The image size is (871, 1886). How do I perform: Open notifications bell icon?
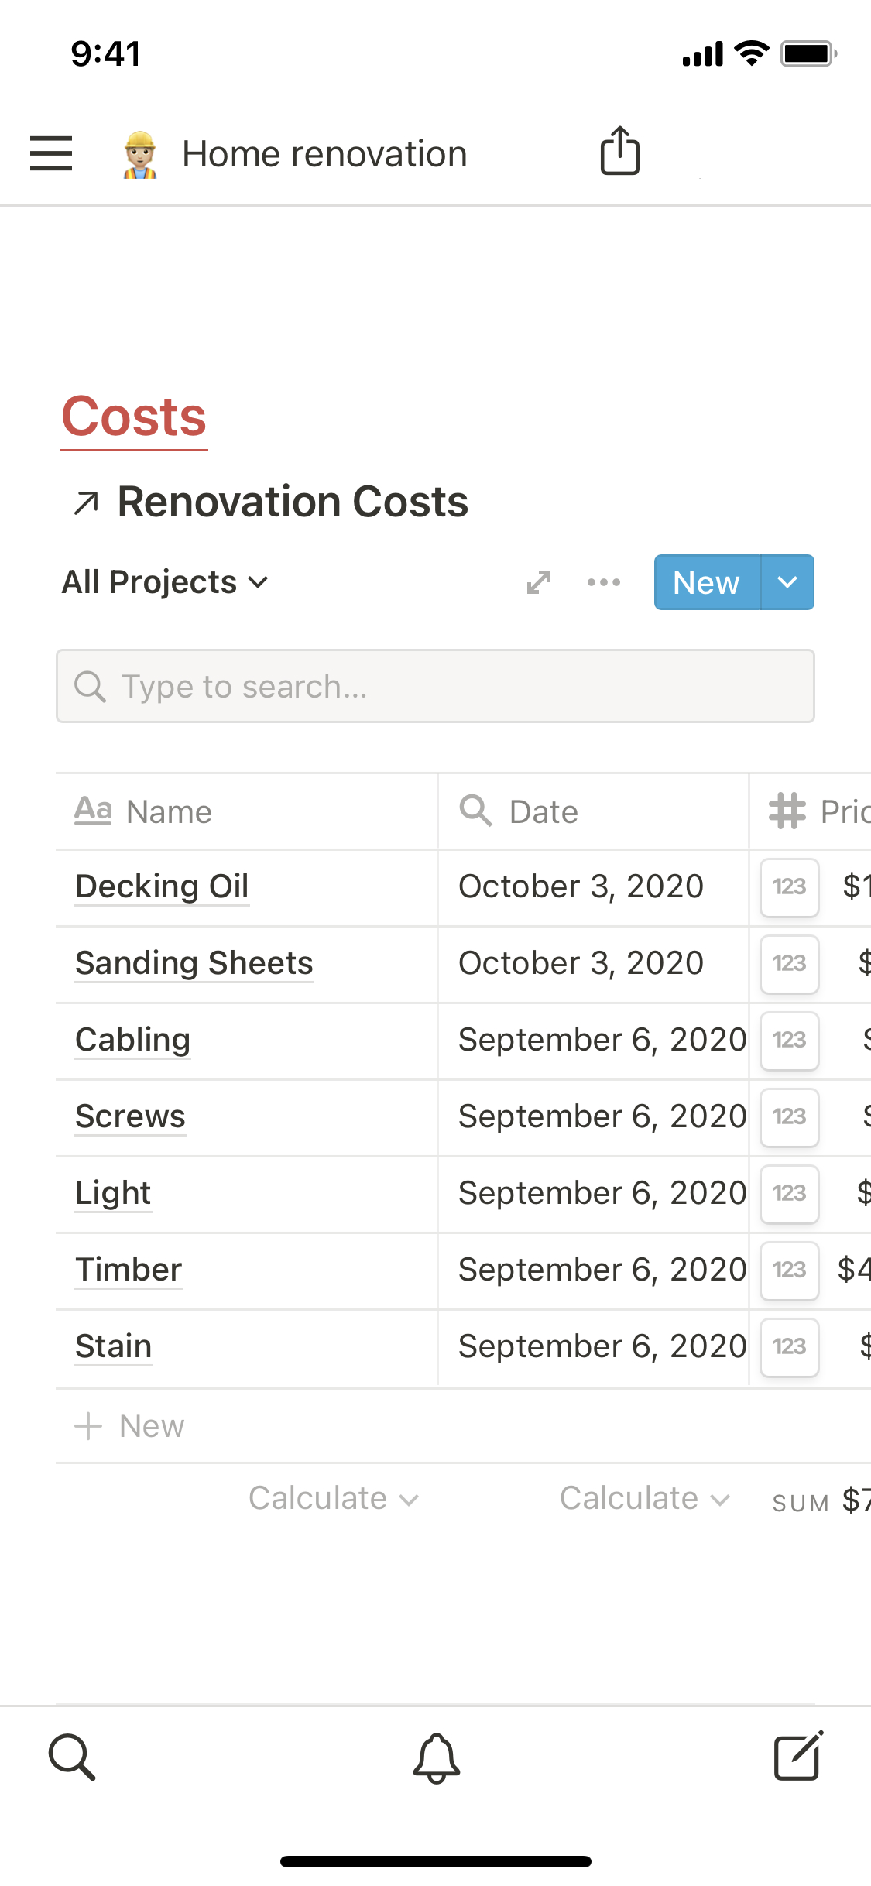(x=436, y=1757)
